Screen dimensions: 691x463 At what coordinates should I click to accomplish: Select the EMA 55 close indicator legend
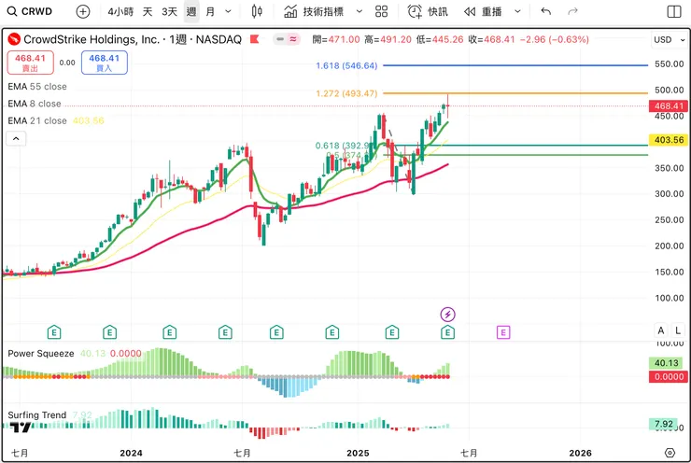pyautogui.click(x=37, y=86)
